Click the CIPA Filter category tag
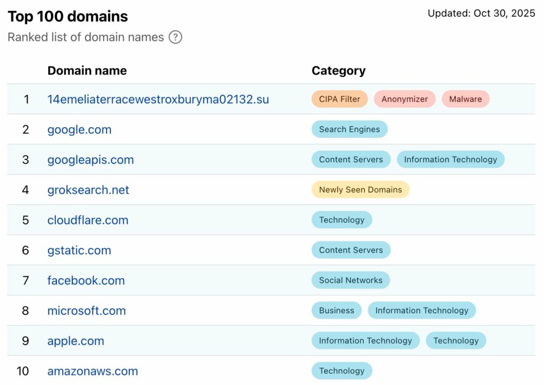 click(339, 99)
